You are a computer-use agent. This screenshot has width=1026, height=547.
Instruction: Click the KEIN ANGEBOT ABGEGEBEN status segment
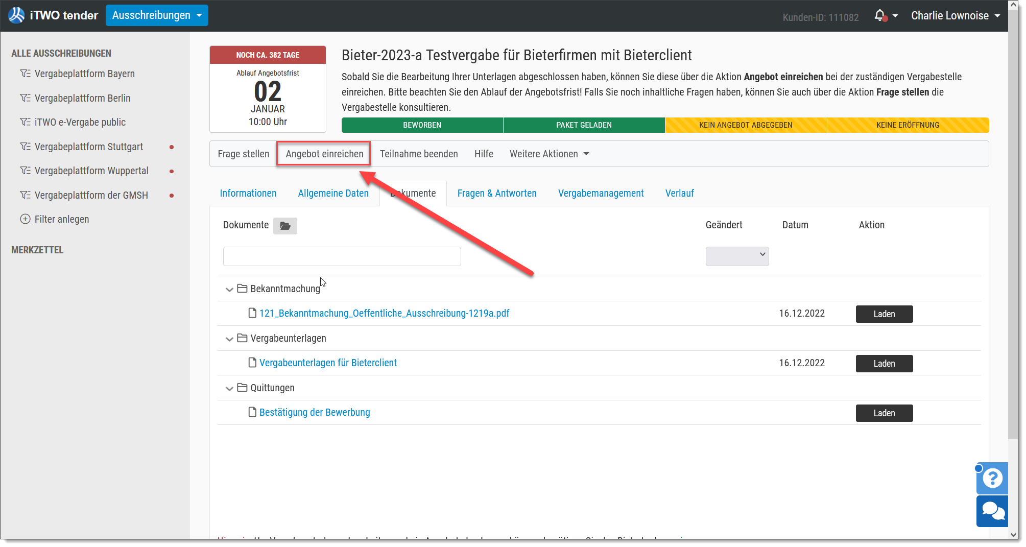coord(746,125)
